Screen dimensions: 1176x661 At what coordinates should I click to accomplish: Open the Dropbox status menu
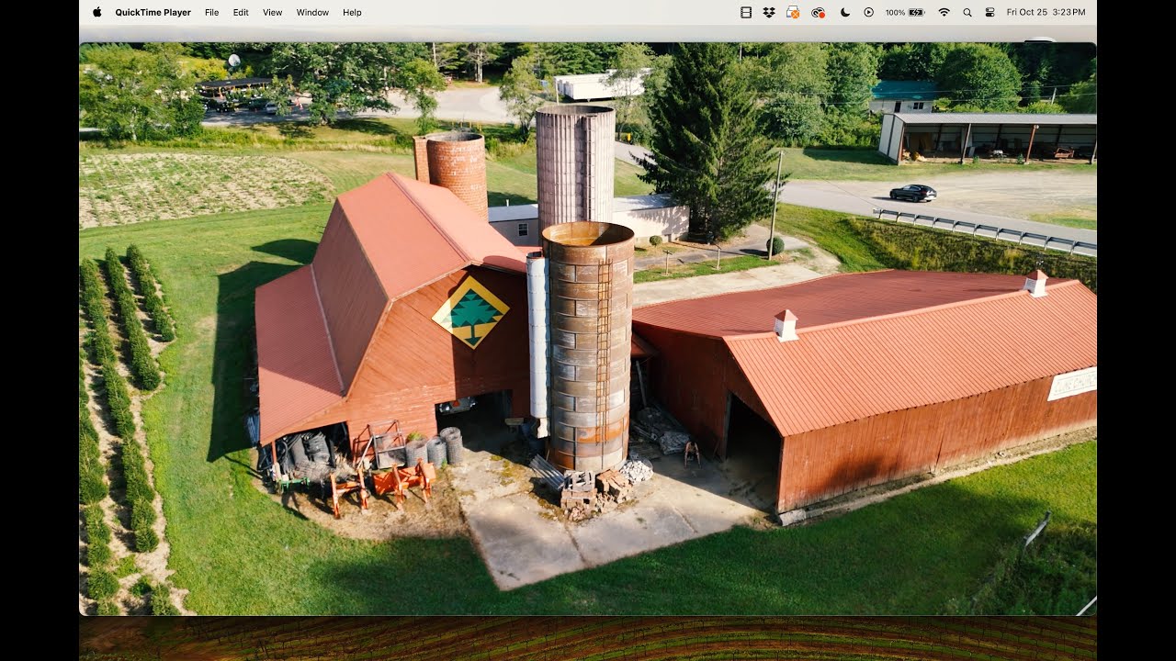pos(769,12)
